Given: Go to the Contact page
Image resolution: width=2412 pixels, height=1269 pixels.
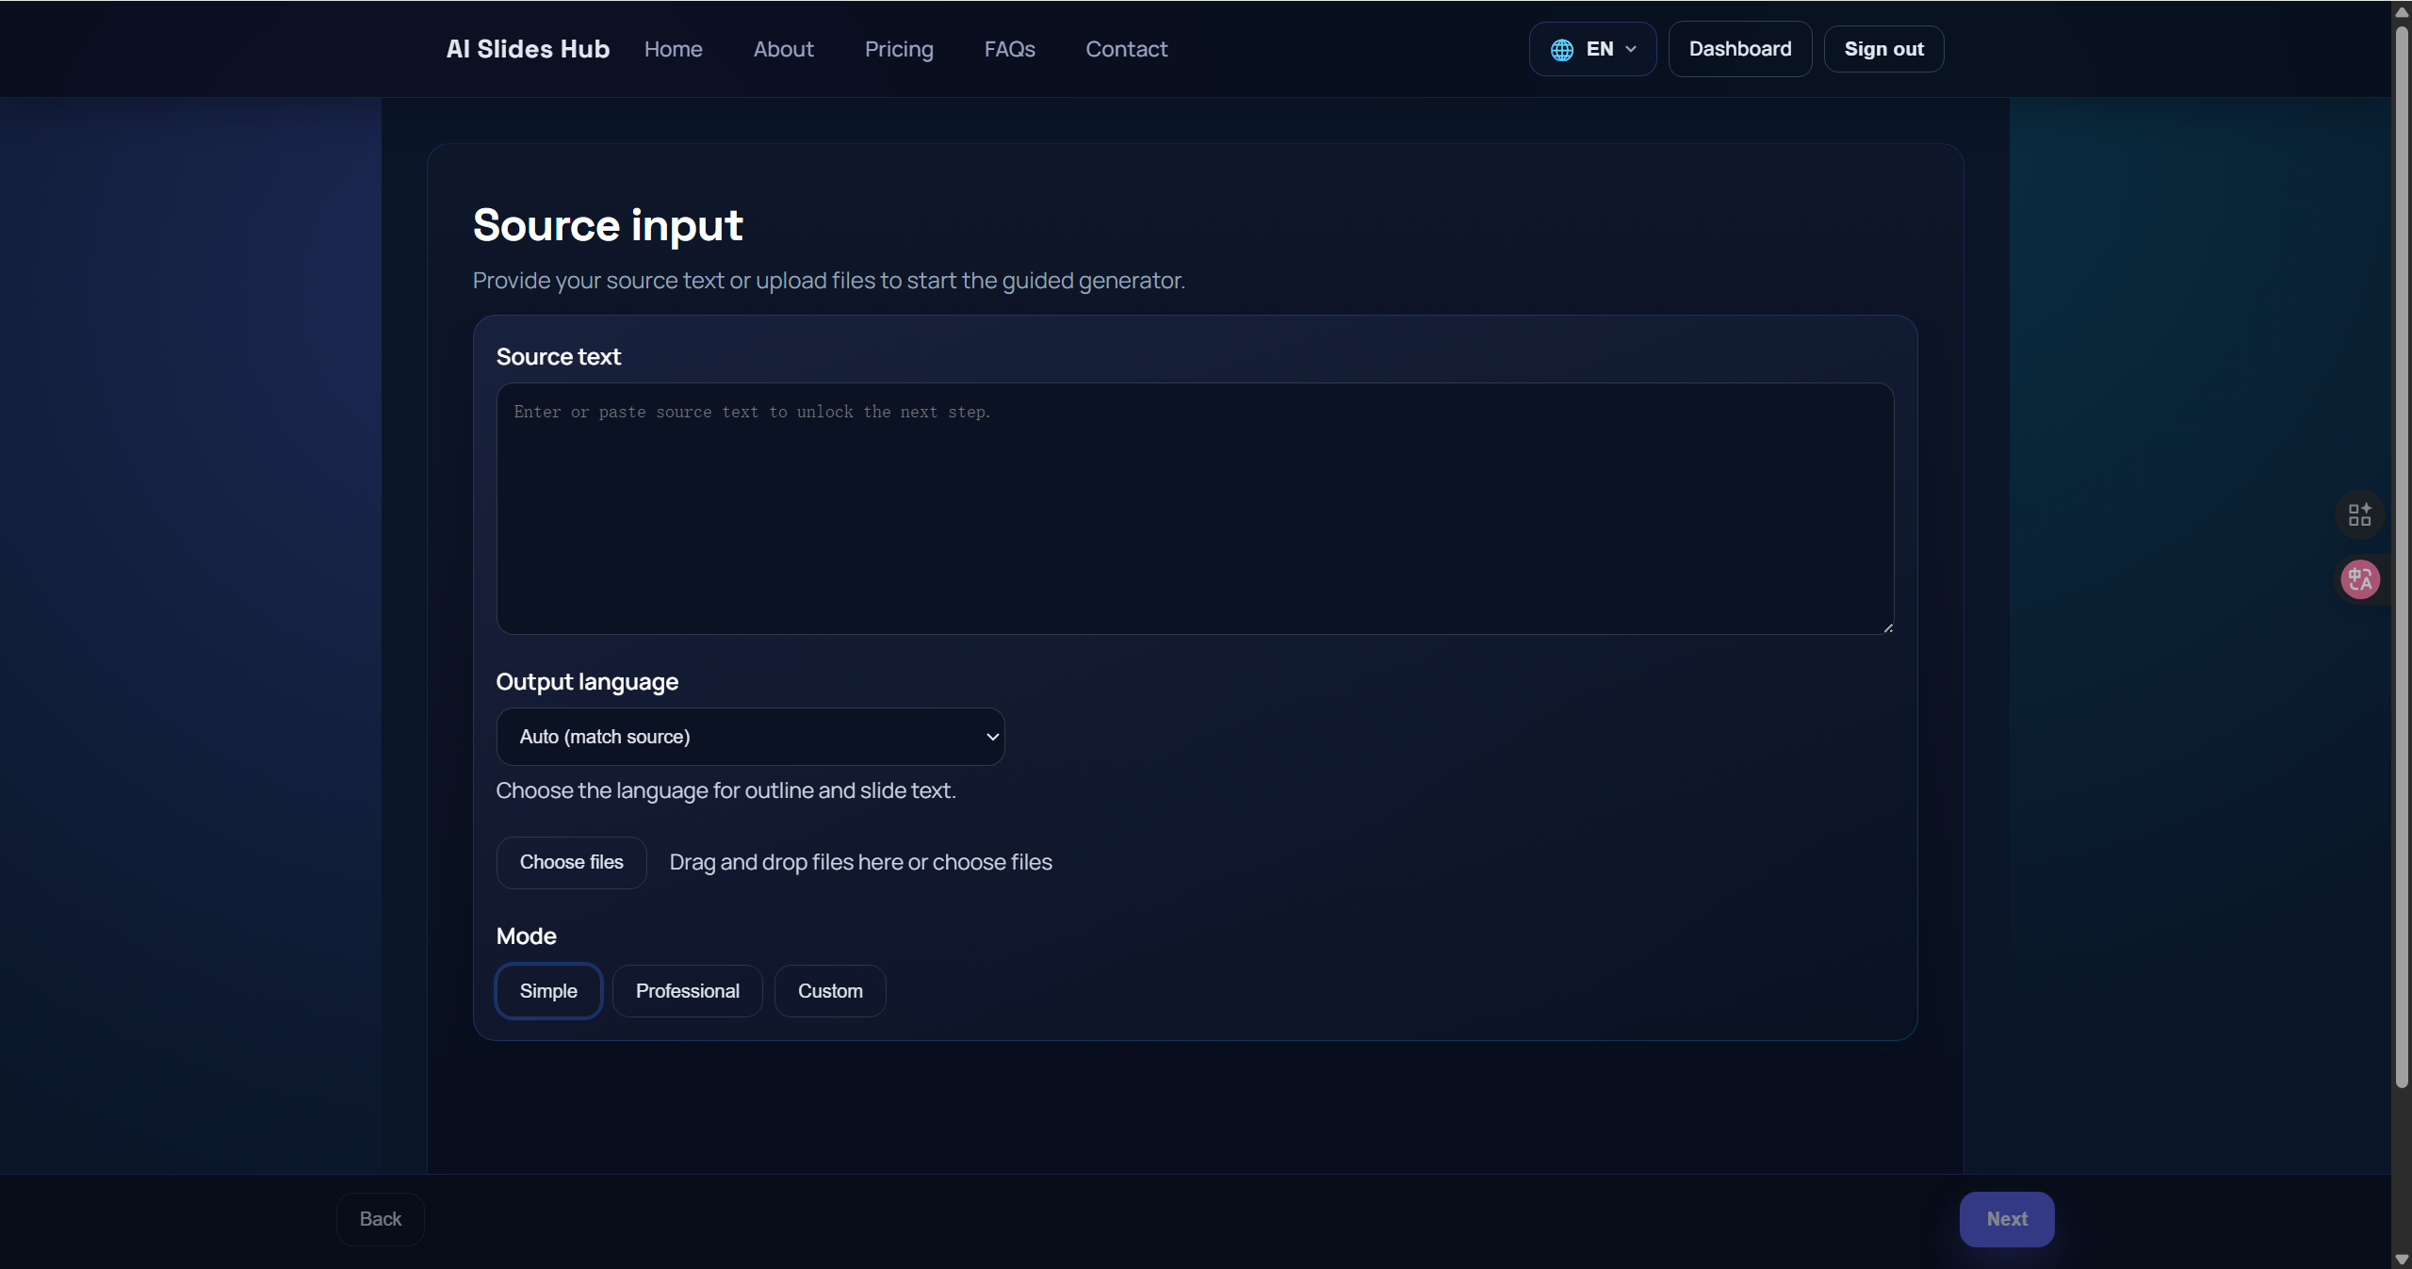Looking at the screenshot, I should pos(1126,49).
